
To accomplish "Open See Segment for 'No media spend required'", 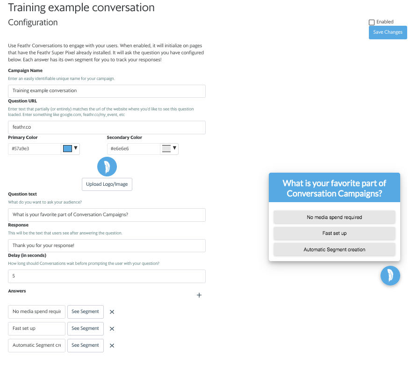I will pyautogui.click(x=86, y=312).
